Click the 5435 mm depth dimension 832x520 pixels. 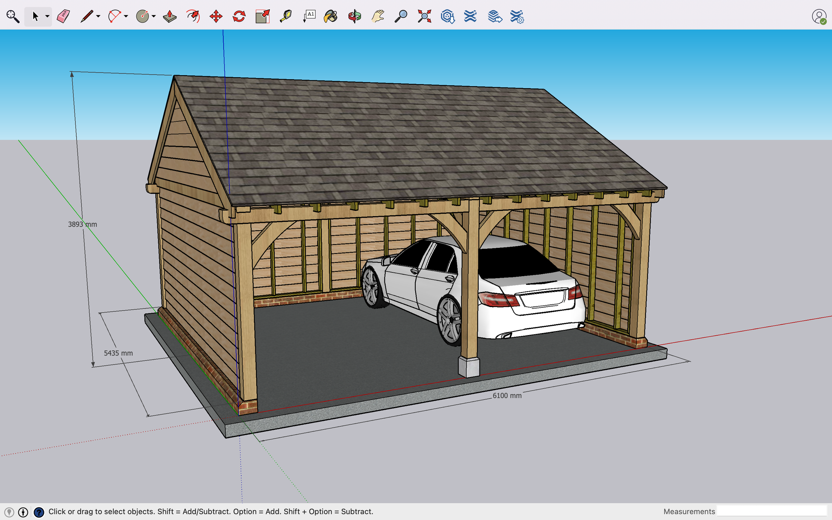tap(118, 353)
